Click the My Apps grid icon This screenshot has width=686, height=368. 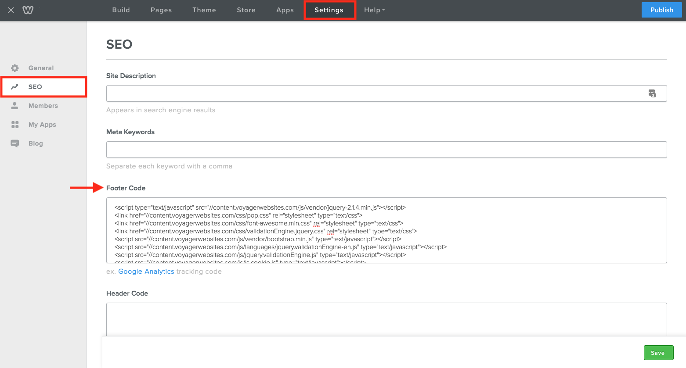[x=15, y=125]
